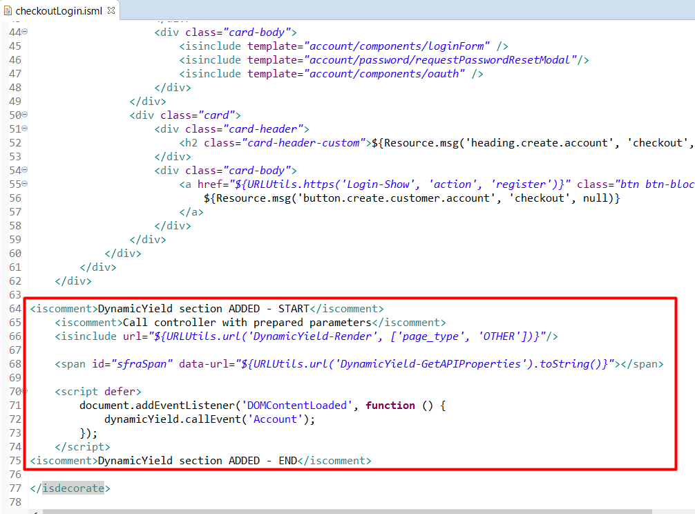Click the 'function' keyword on line 71

click(x=390, y=406)
